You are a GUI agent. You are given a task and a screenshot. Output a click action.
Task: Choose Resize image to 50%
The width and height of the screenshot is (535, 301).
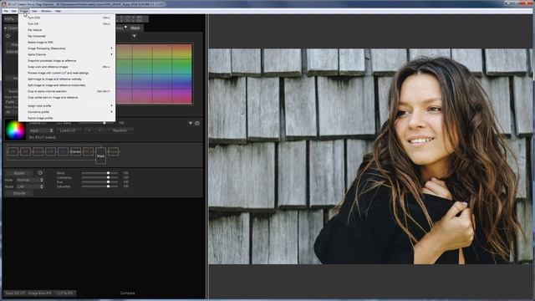click(67, 43)
